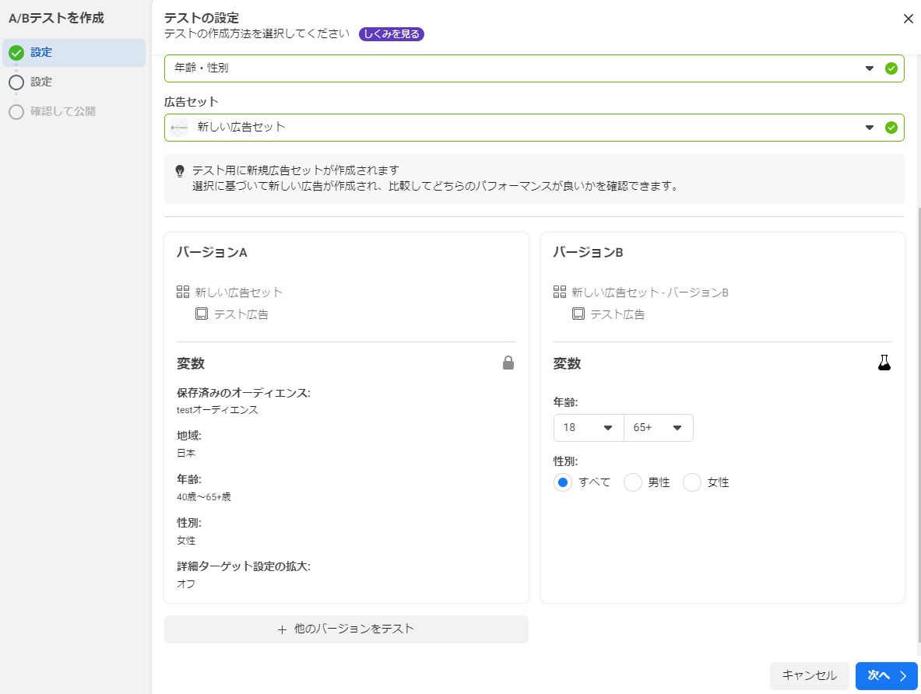
Task: Click テスト用に新規広告セットが作成されます message
Action: (295, 170)
